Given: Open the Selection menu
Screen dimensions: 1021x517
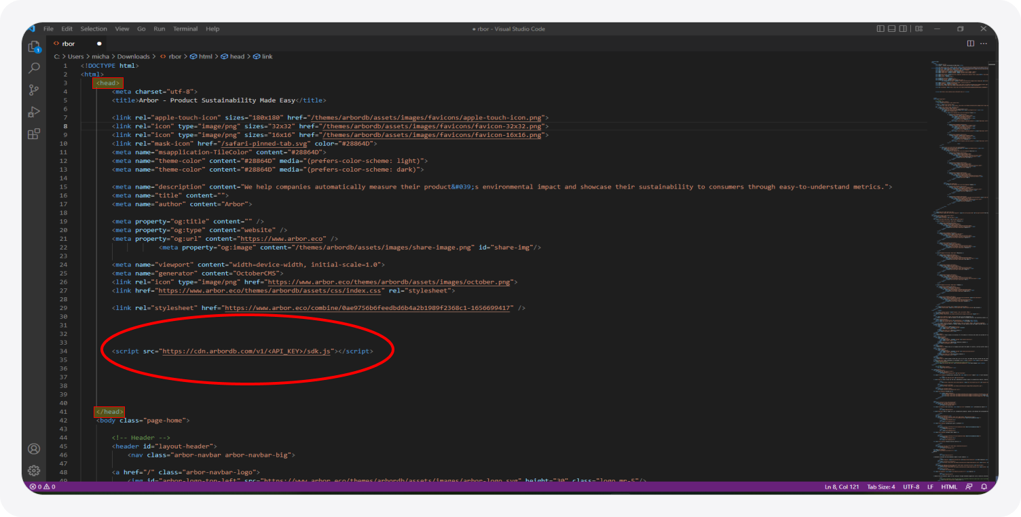Looking at the screenshot, I should [94, 28].
